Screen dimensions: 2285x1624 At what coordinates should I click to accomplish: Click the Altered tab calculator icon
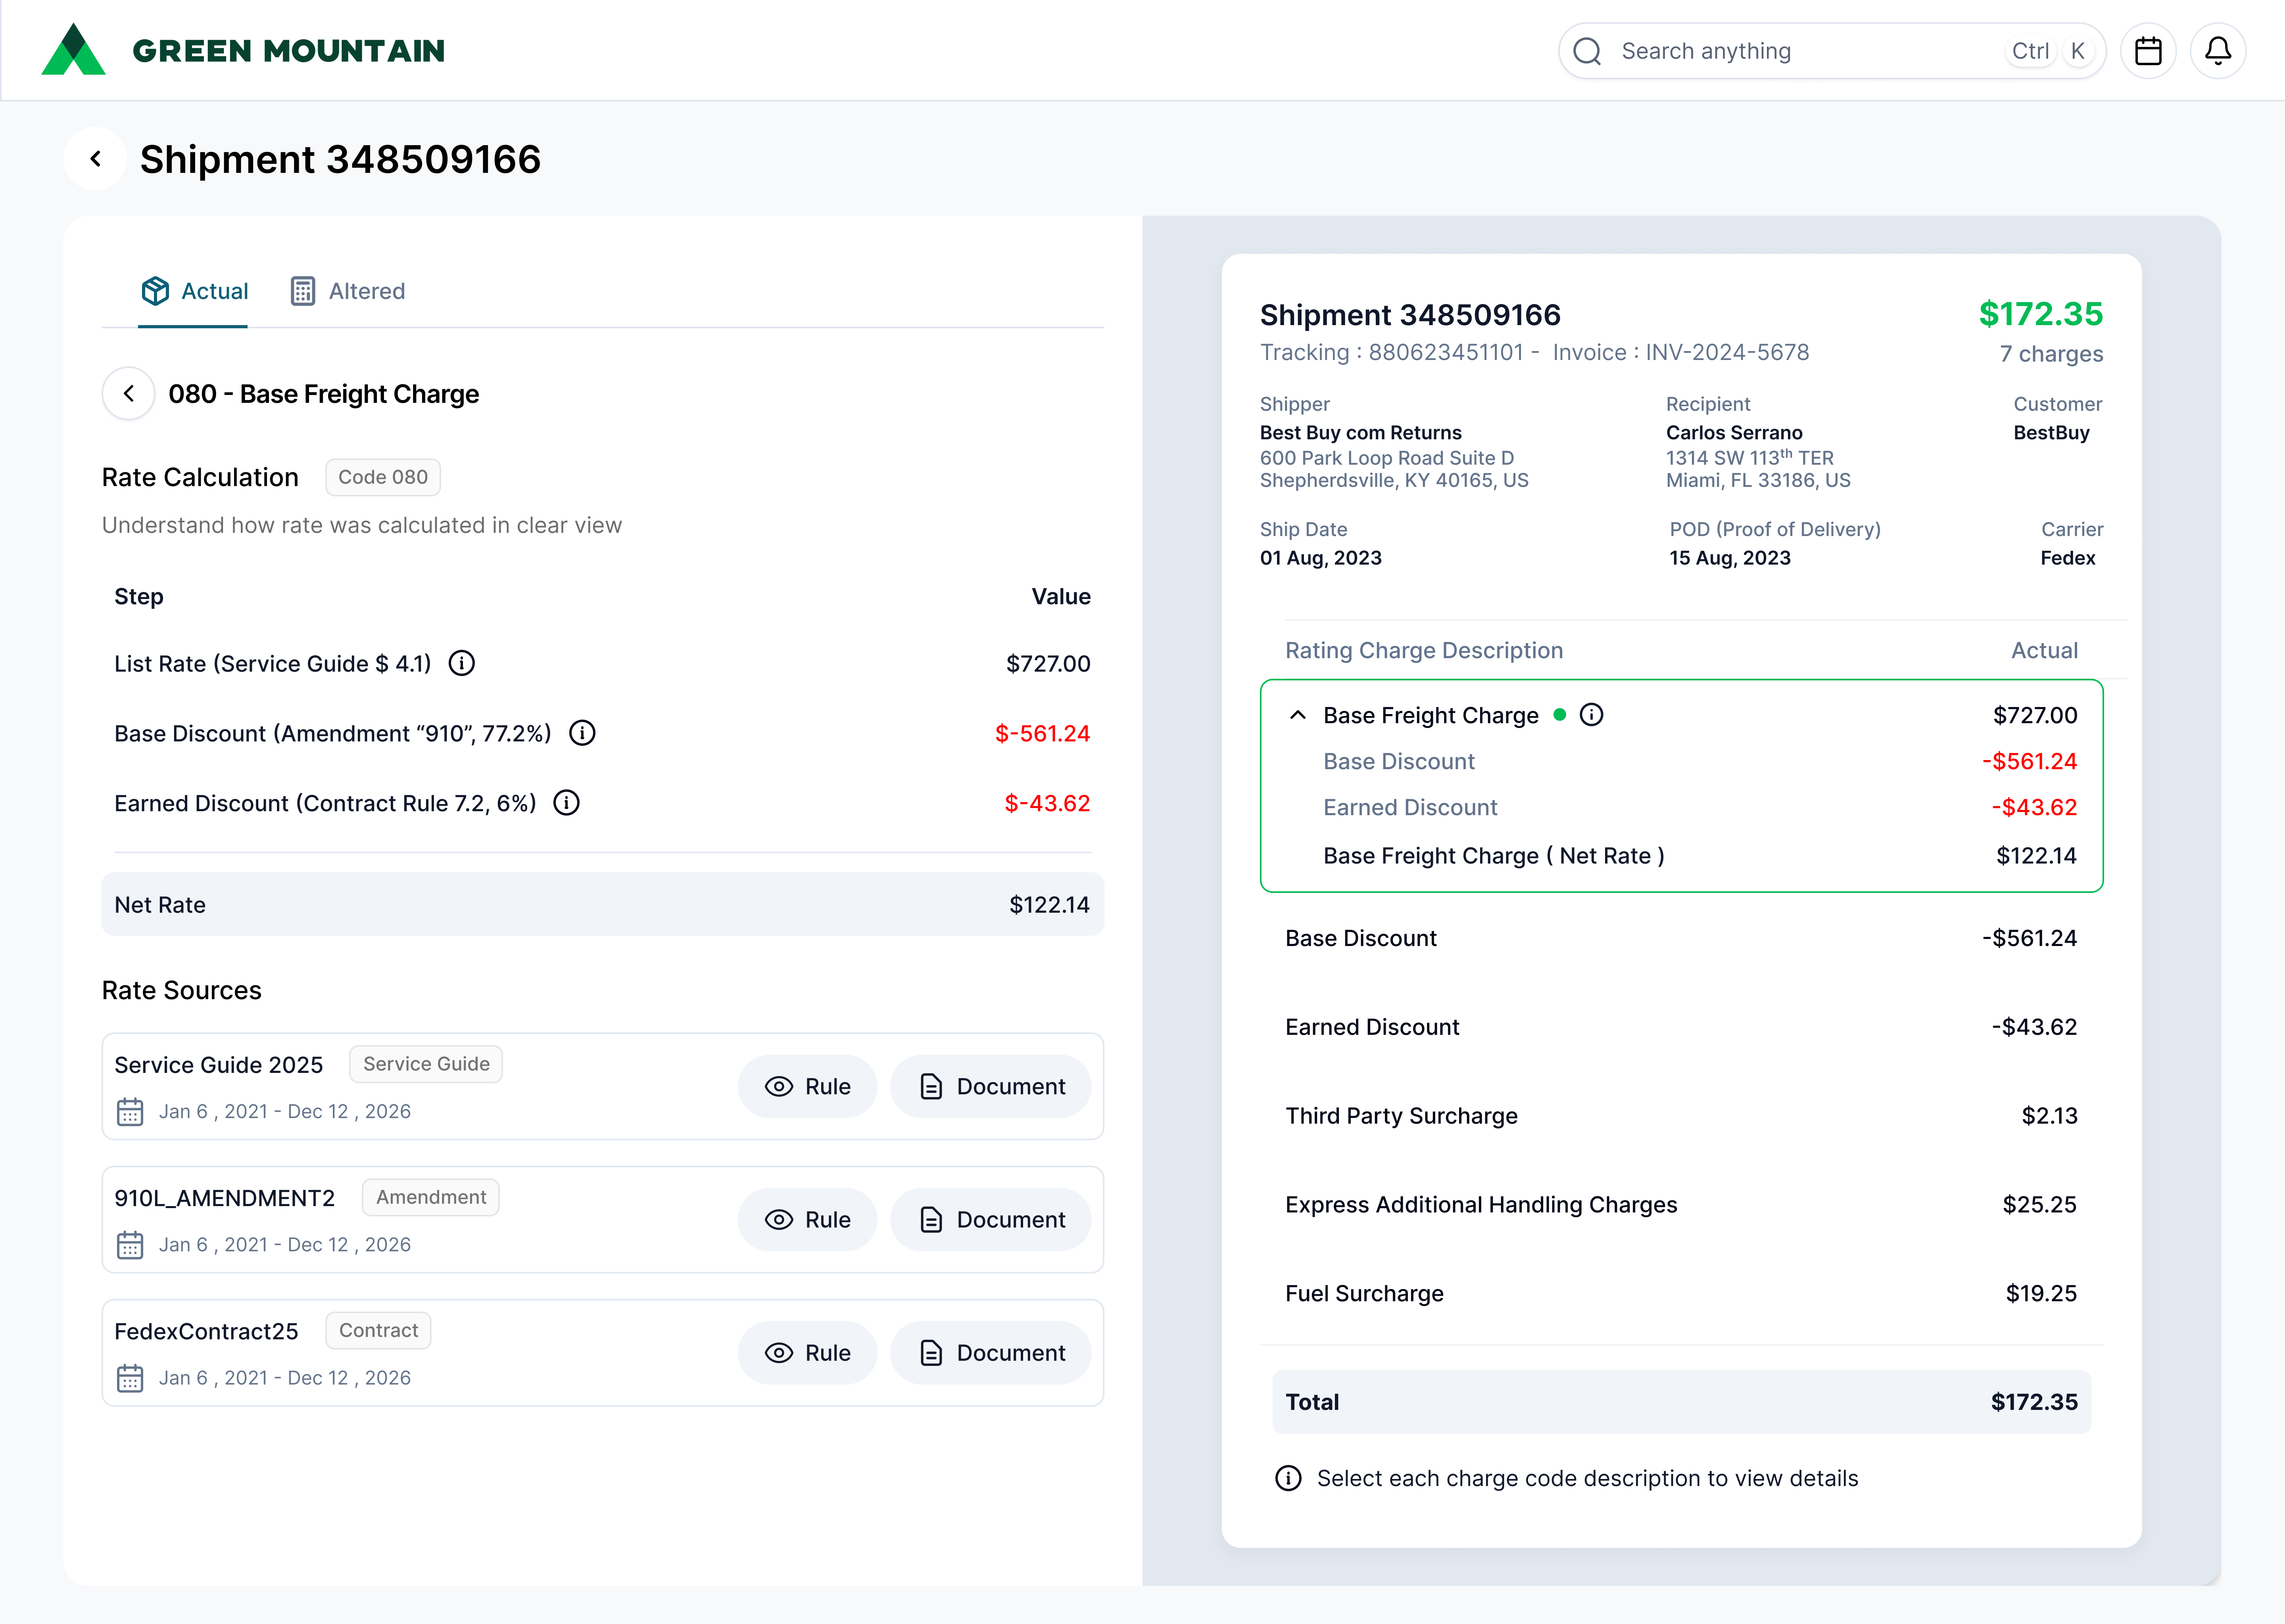(303, 291)
